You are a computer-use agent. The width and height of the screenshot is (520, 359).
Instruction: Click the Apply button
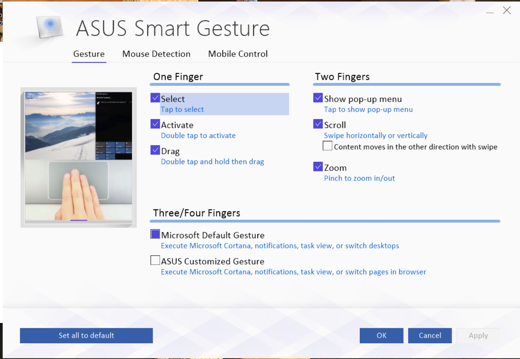coord(478,335)
